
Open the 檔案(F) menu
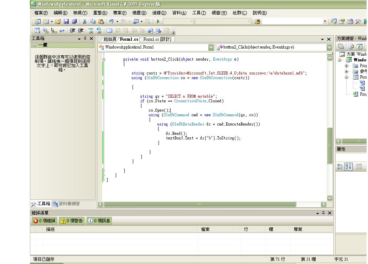point(41,13)
